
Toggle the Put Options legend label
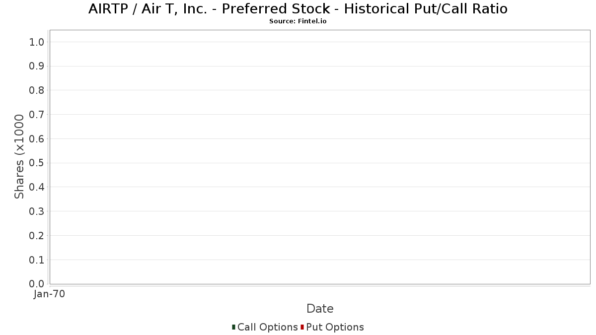[335, 327]
